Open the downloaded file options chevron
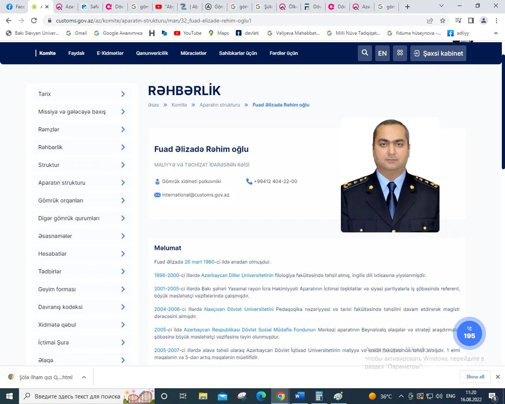 pos(84,377)
